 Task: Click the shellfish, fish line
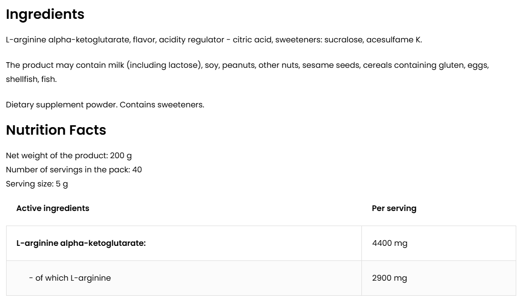click(x=31, y=79)
